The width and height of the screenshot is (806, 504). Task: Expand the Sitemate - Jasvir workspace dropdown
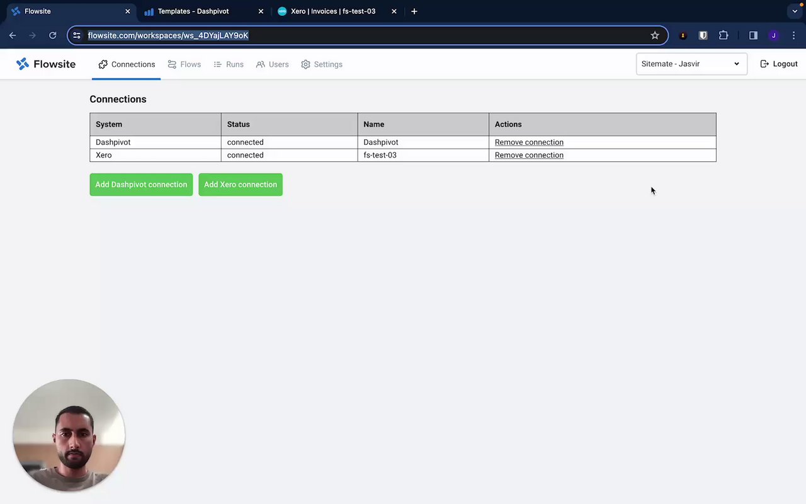[691, 64]
